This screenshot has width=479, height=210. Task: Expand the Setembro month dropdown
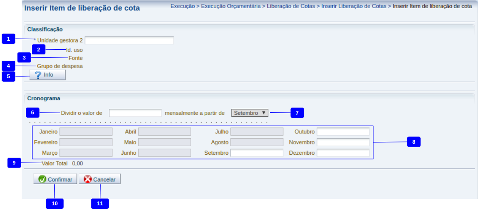click(x=250, y=113)
